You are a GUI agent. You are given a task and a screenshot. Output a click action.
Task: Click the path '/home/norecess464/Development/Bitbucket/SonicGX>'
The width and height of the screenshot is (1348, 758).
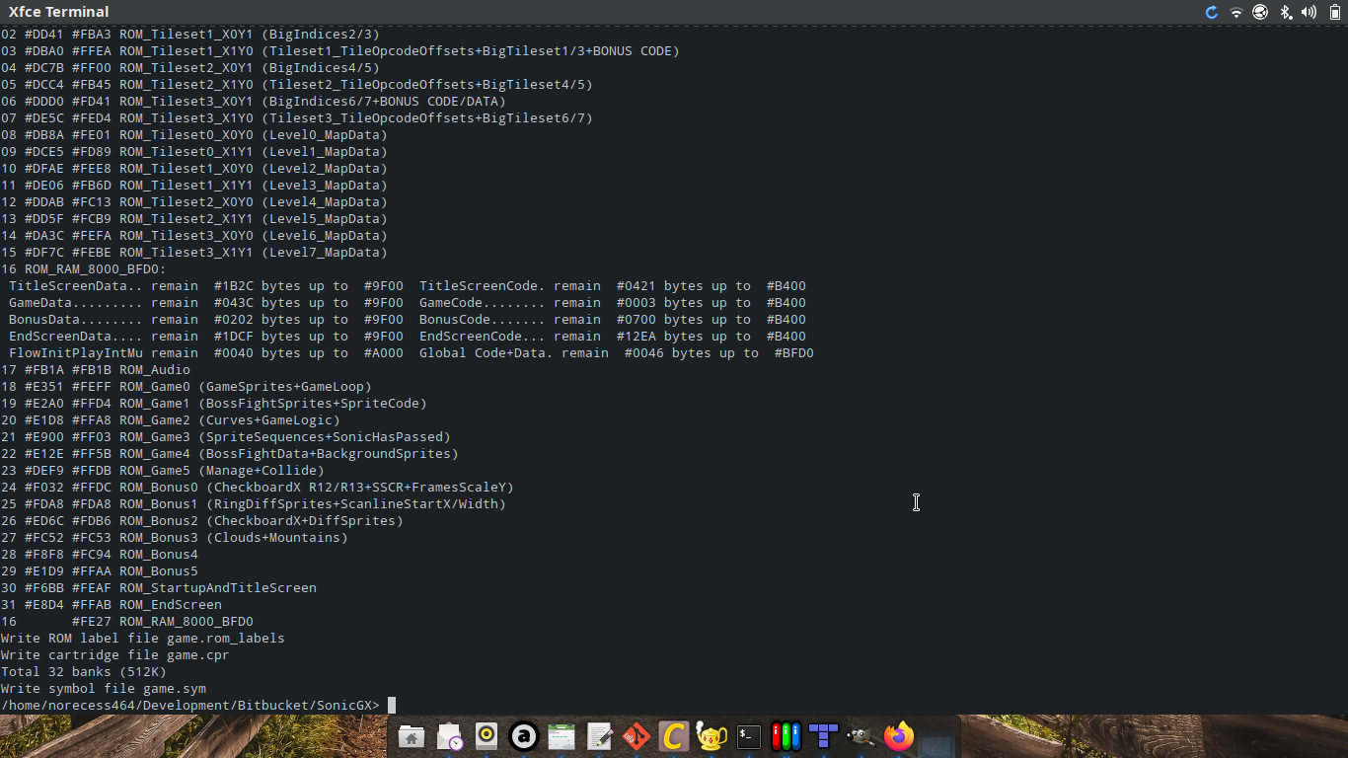pyautogui.click(x=190, y=705)
